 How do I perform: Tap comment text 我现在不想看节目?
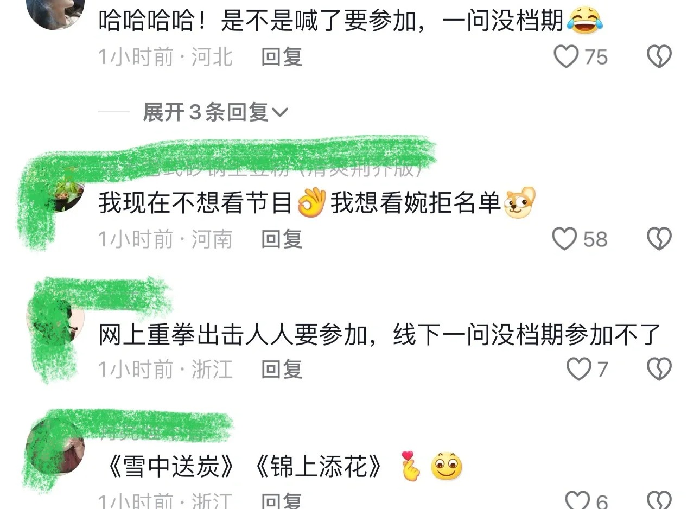tap(195, 202)
